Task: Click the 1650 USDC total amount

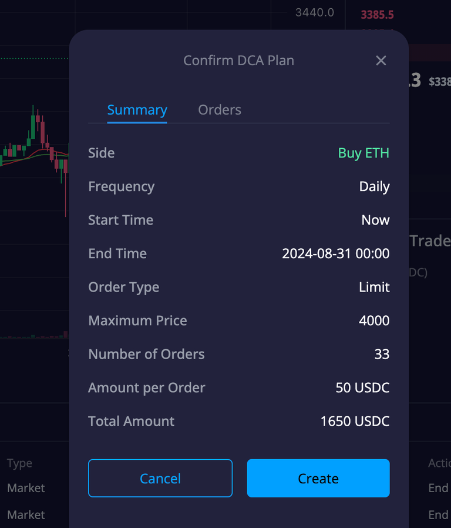Action: (x=355, y=421)
